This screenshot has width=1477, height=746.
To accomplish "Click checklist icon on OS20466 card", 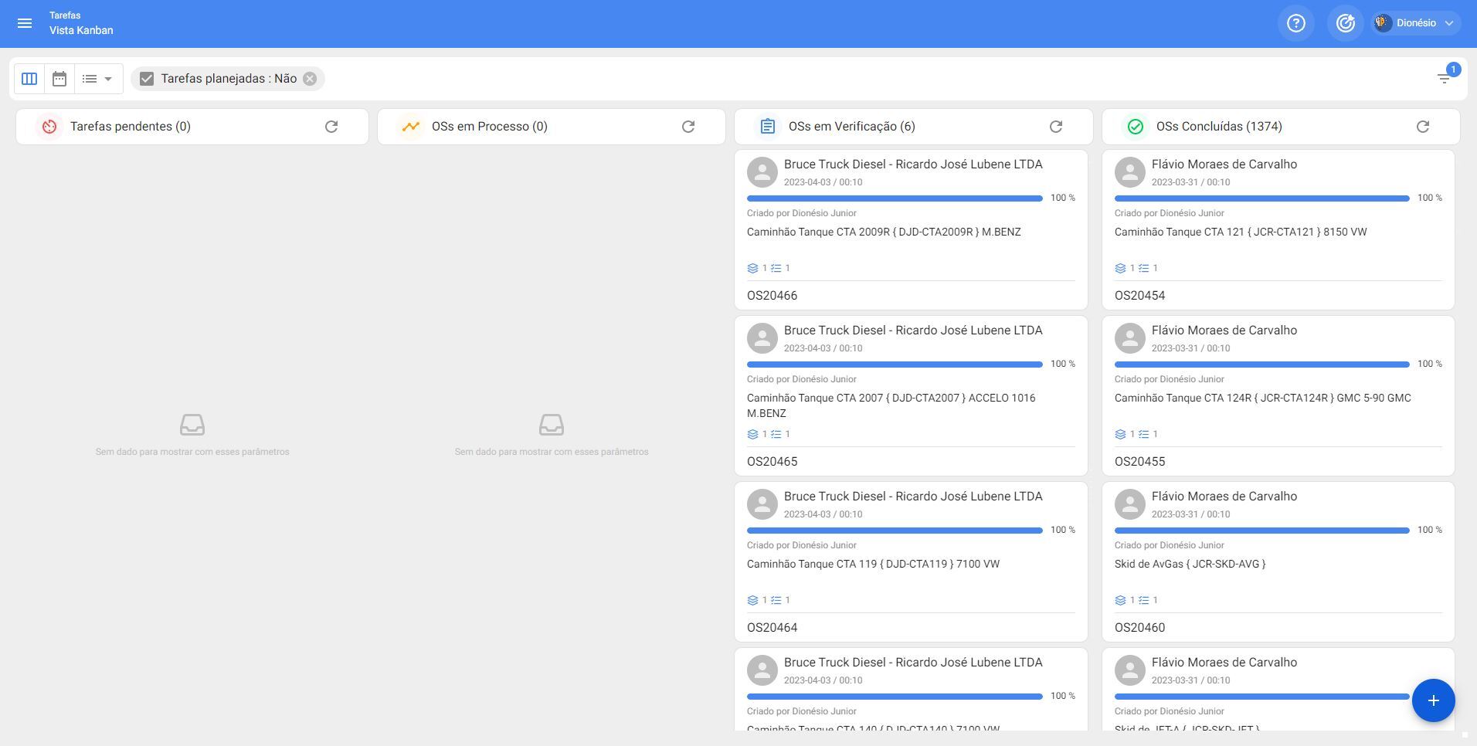I will pos(776,269).
